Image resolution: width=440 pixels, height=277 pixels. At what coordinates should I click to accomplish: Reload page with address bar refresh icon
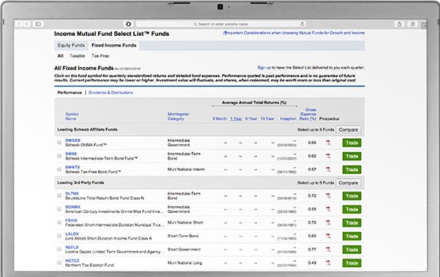(302, 24)
